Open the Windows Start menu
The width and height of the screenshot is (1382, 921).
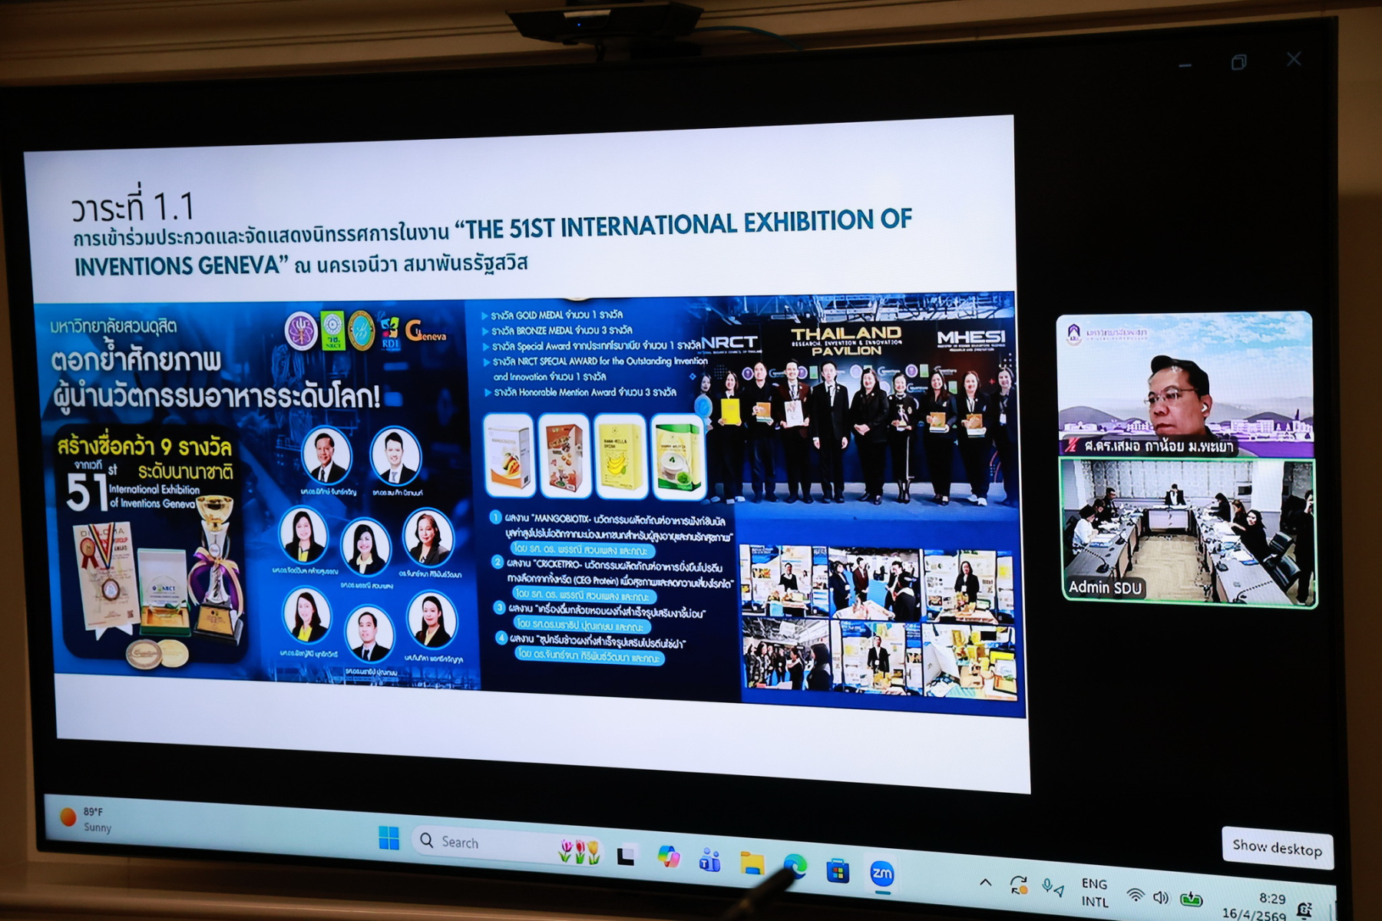389,837
